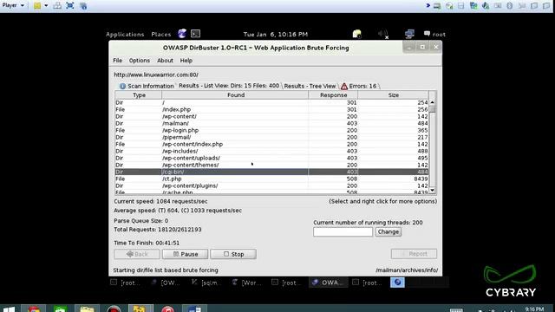This screenshot has height=312, width=555.
Task: Select the /pipermail/ directory row
Action: click(271, 137)
